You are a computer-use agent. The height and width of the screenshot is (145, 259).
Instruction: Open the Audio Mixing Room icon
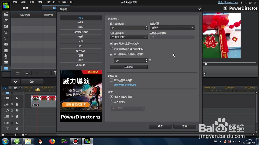click(6, 50)
